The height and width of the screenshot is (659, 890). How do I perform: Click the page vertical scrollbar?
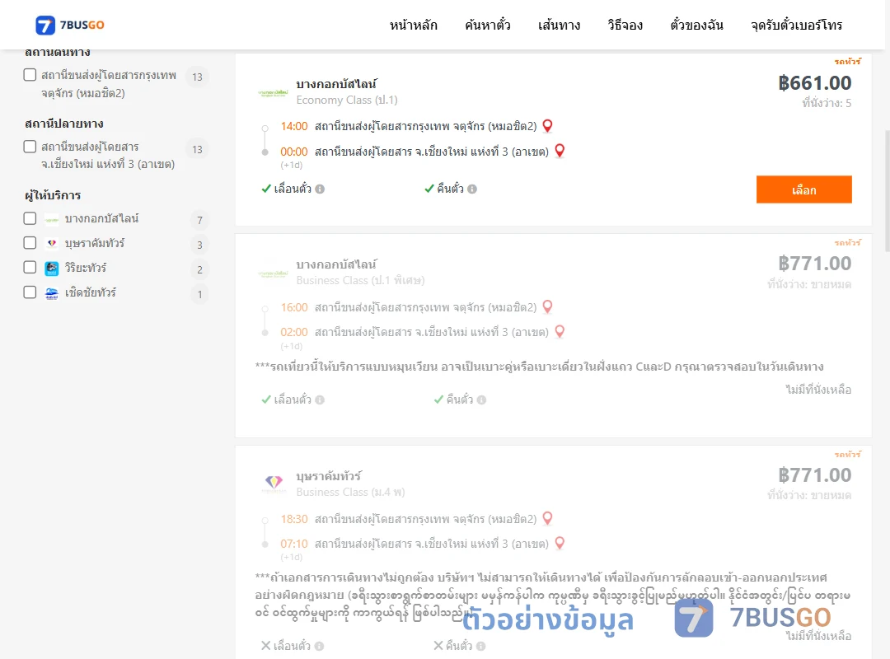(x=888, y=190)
